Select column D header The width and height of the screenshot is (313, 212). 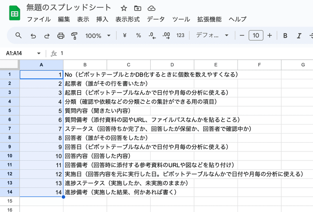(172, 65)
